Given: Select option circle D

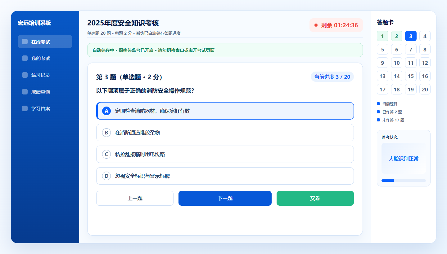Looking at the screenshot, I should click(106, 176).
